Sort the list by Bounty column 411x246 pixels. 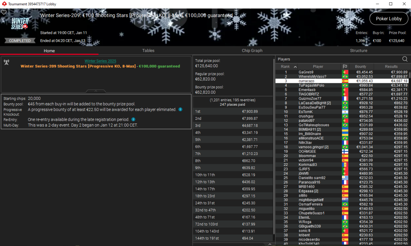point(360,66)
